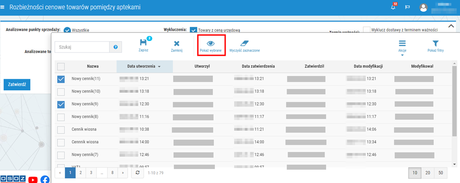Click the vertical table scrollbar thumb
Screen dimensions: 460x183
pyautogui.click(x=455, y=101)
